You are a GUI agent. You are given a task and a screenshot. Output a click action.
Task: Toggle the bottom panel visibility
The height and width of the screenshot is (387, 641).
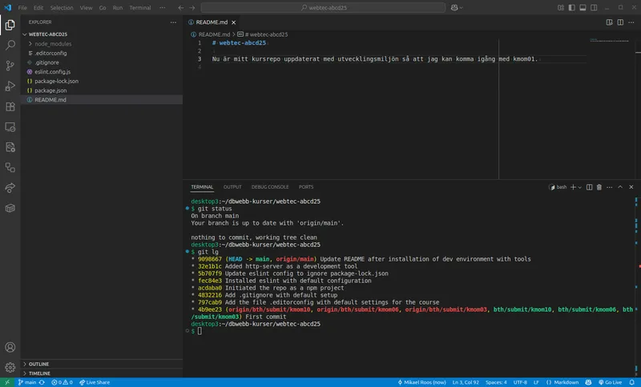(583, 7)
